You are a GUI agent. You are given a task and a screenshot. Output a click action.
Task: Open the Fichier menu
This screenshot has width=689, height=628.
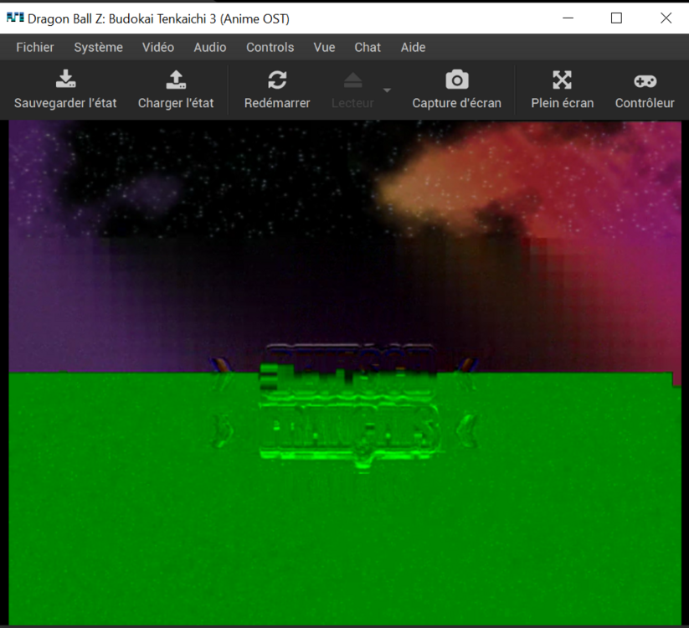[35, 47]
